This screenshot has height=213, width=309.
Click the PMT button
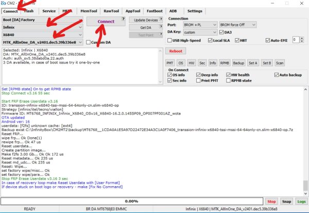pyautogui.click(x=169, y=63)
